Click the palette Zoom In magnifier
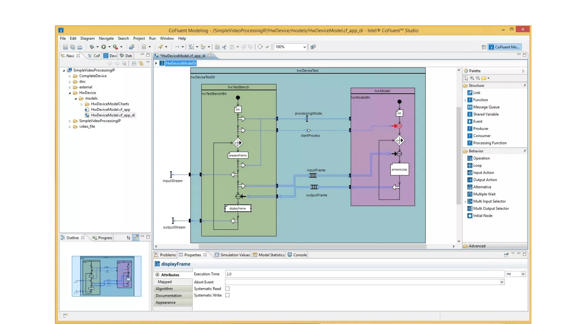The height and width of the screenshot is (324, 576). click(472, 78)
